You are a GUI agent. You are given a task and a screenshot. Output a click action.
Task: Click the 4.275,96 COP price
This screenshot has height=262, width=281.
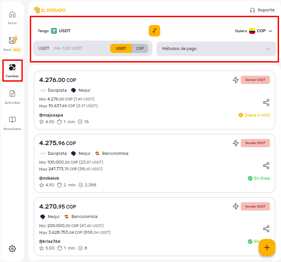tap(58, 143)
